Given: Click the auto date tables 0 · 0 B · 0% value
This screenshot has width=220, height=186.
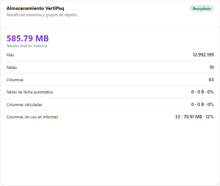Looking at the screenshot, I should pos(203,92).
